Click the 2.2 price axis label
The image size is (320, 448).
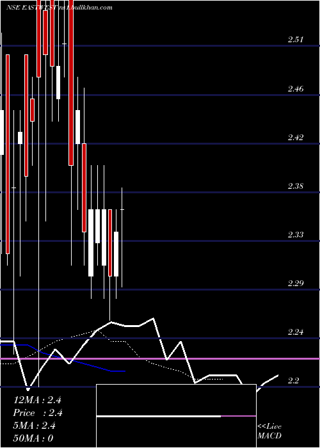(x=293, y=381)
